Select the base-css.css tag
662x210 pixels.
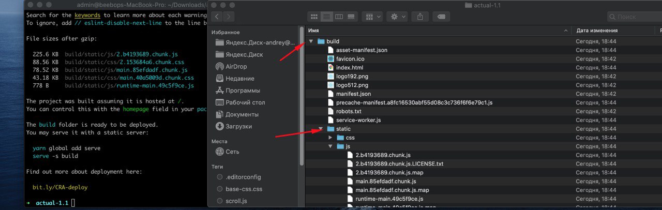tap(239, 189)
